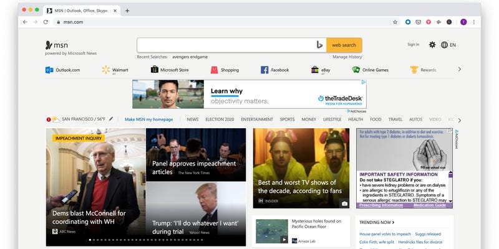Open the Outlook.com shortcut
Image resolution: width=499 pixels, height=249 pixels.
click(x=62, y=70)
